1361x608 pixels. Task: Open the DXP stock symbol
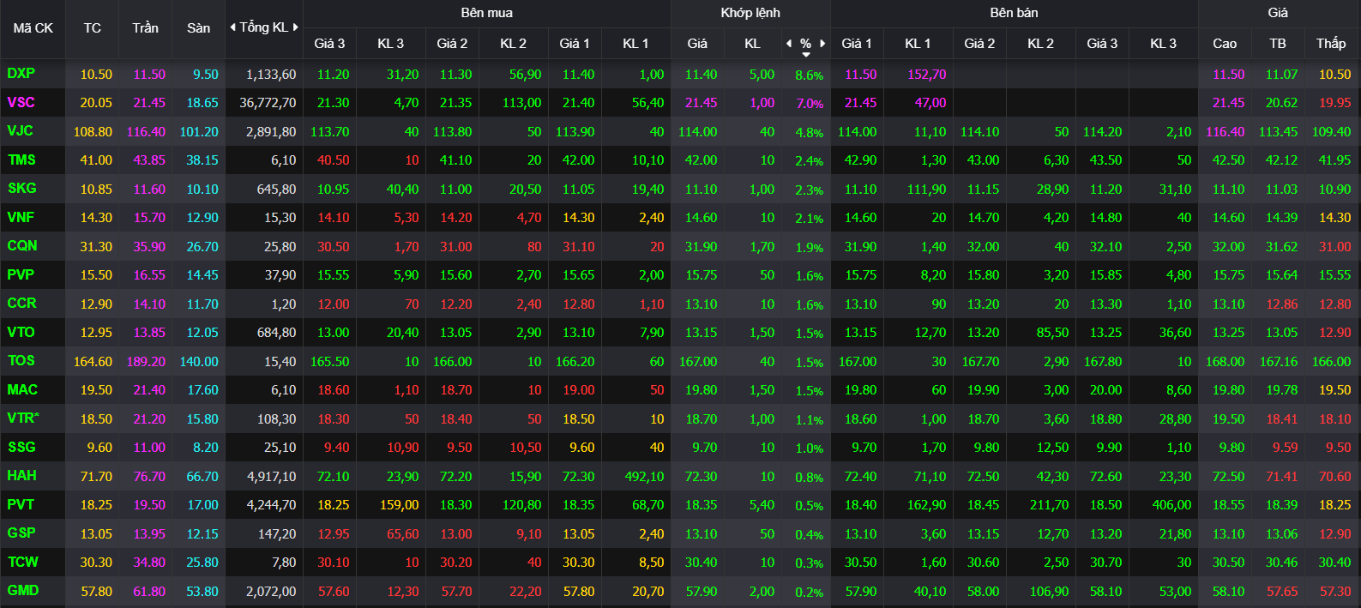21,74
